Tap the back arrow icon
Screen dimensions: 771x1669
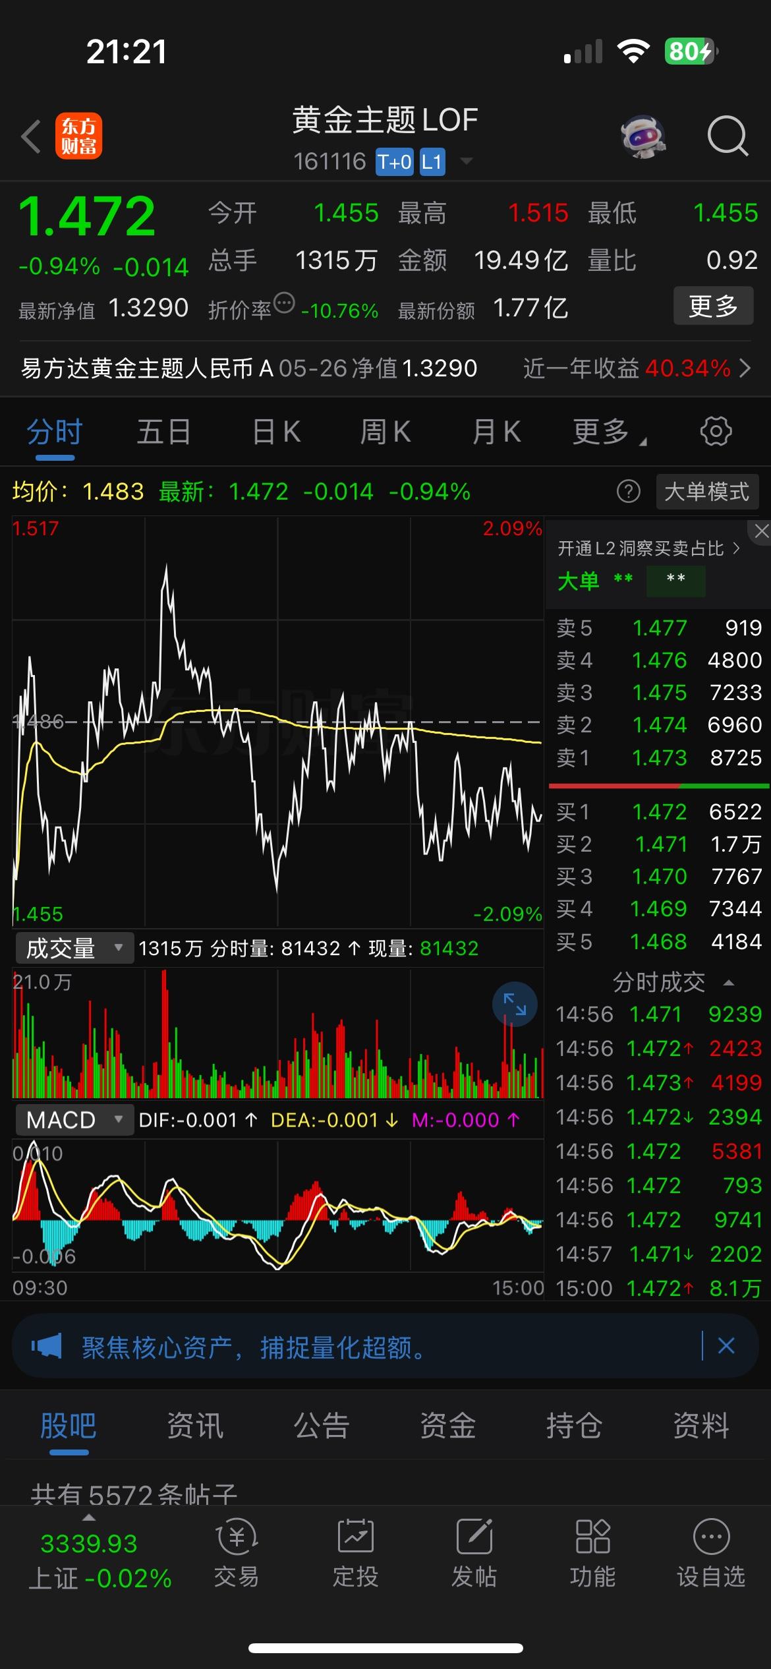pyautogui.click(x=31, y=137)
